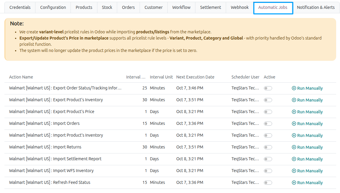The height and width of the screenshot is (193, 340).
Task: Activate Export Product's Price job toggle
Action: pyautogui.click(x=268, y=112)
